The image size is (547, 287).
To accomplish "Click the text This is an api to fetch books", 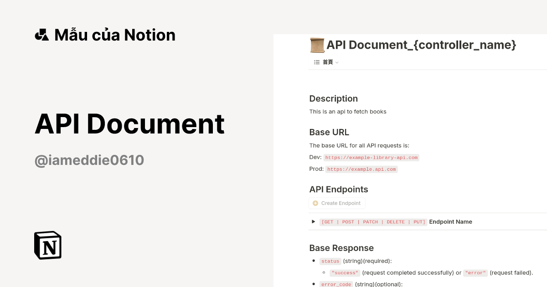I will [348, 112].
